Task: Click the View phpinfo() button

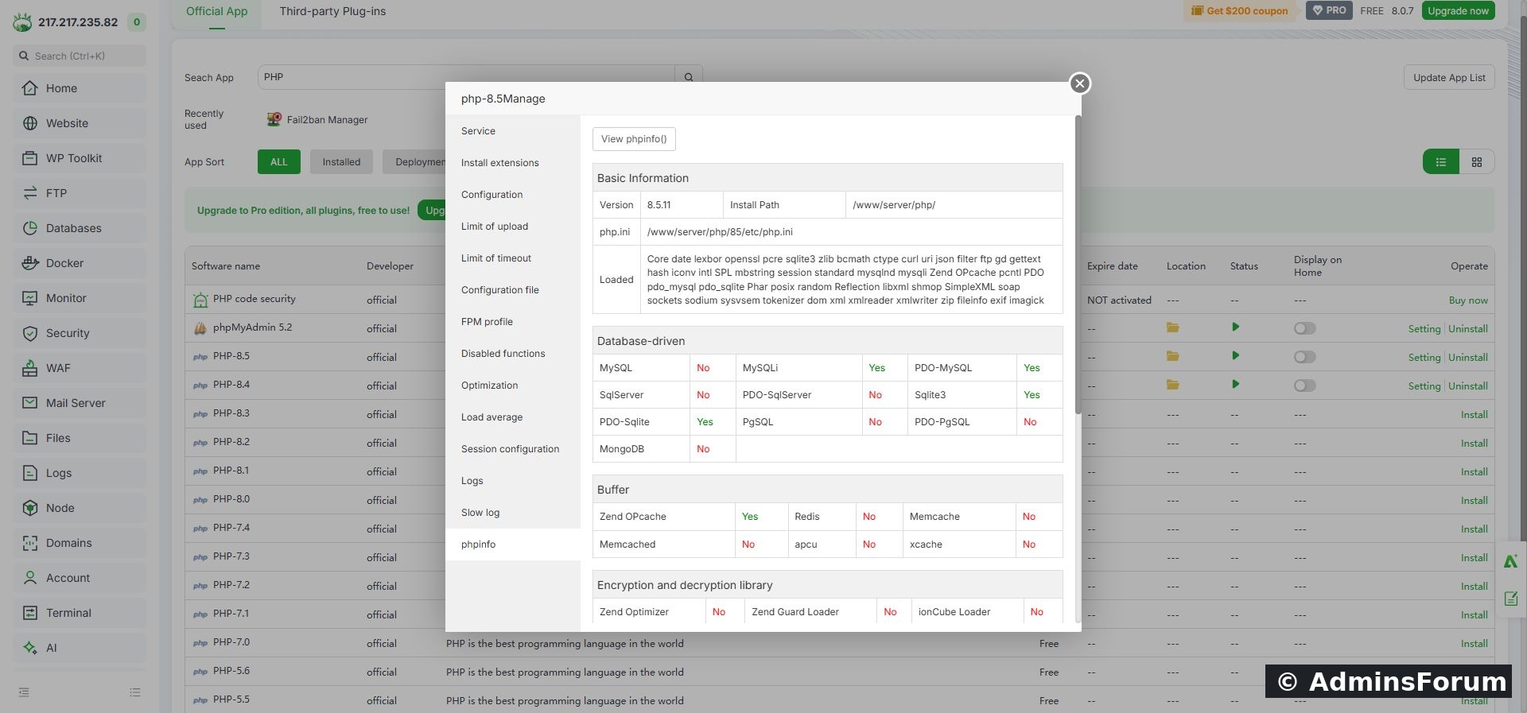Action: click(634, 139)
